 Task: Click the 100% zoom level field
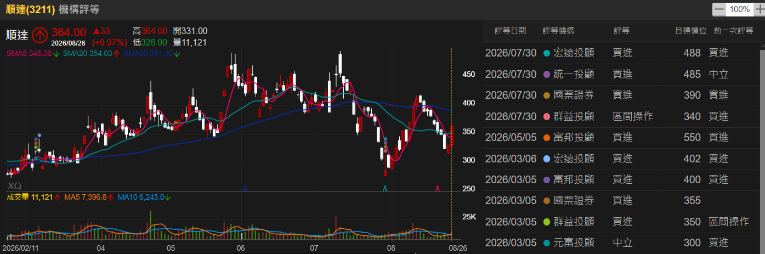(740, 9)
